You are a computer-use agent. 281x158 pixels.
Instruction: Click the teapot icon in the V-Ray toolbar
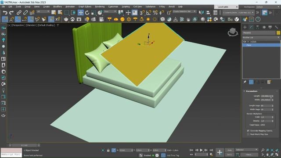(x=66, y=19)
